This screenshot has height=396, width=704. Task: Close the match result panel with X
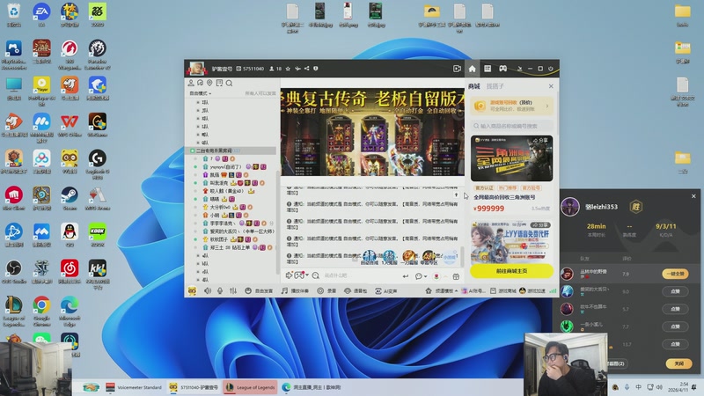click(693, 196)
